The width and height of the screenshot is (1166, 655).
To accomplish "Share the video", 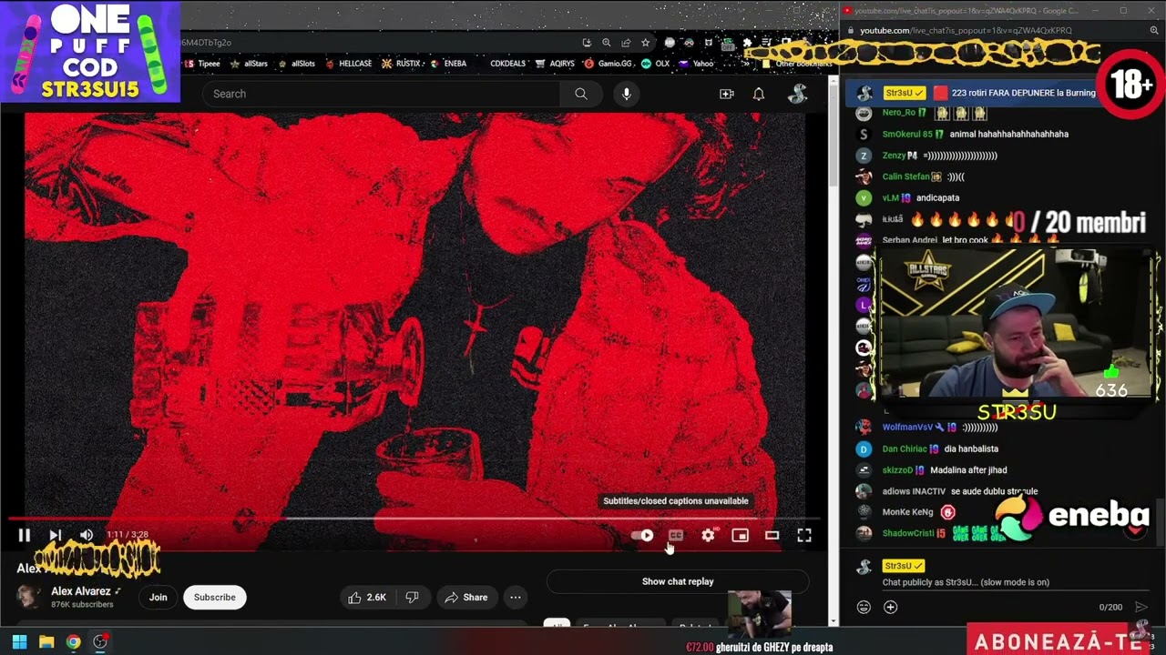I will pos(465,598).
